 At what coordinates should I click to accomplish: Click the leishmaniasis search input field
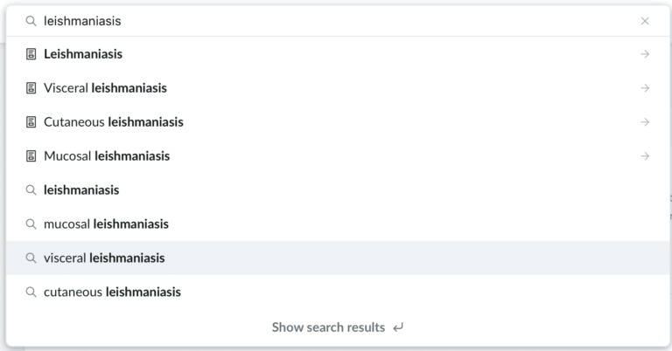pos(332,21)
